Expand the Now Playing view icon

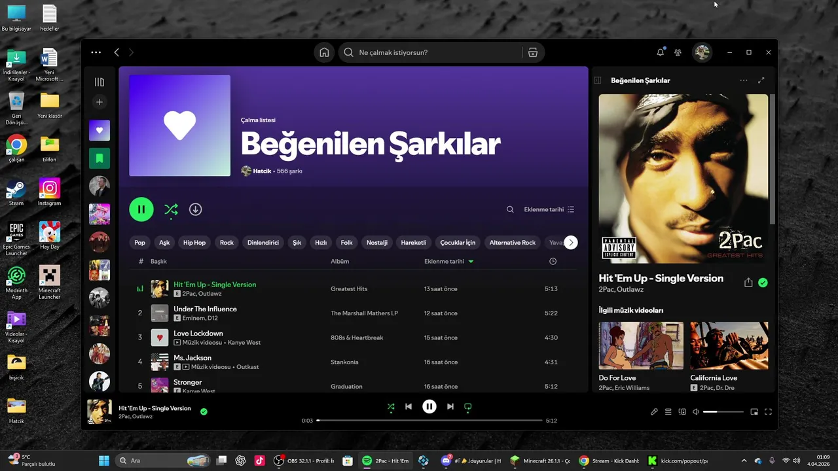coord(761,80)
